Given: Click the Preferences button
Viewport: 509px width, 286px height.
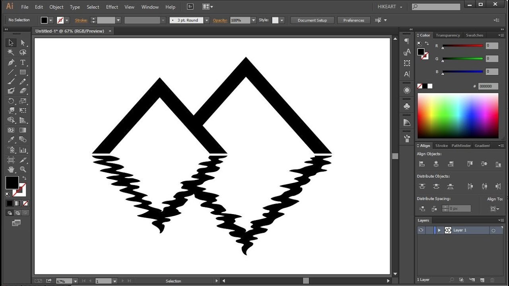Looking at the screenshot, I should coord(354,20).
